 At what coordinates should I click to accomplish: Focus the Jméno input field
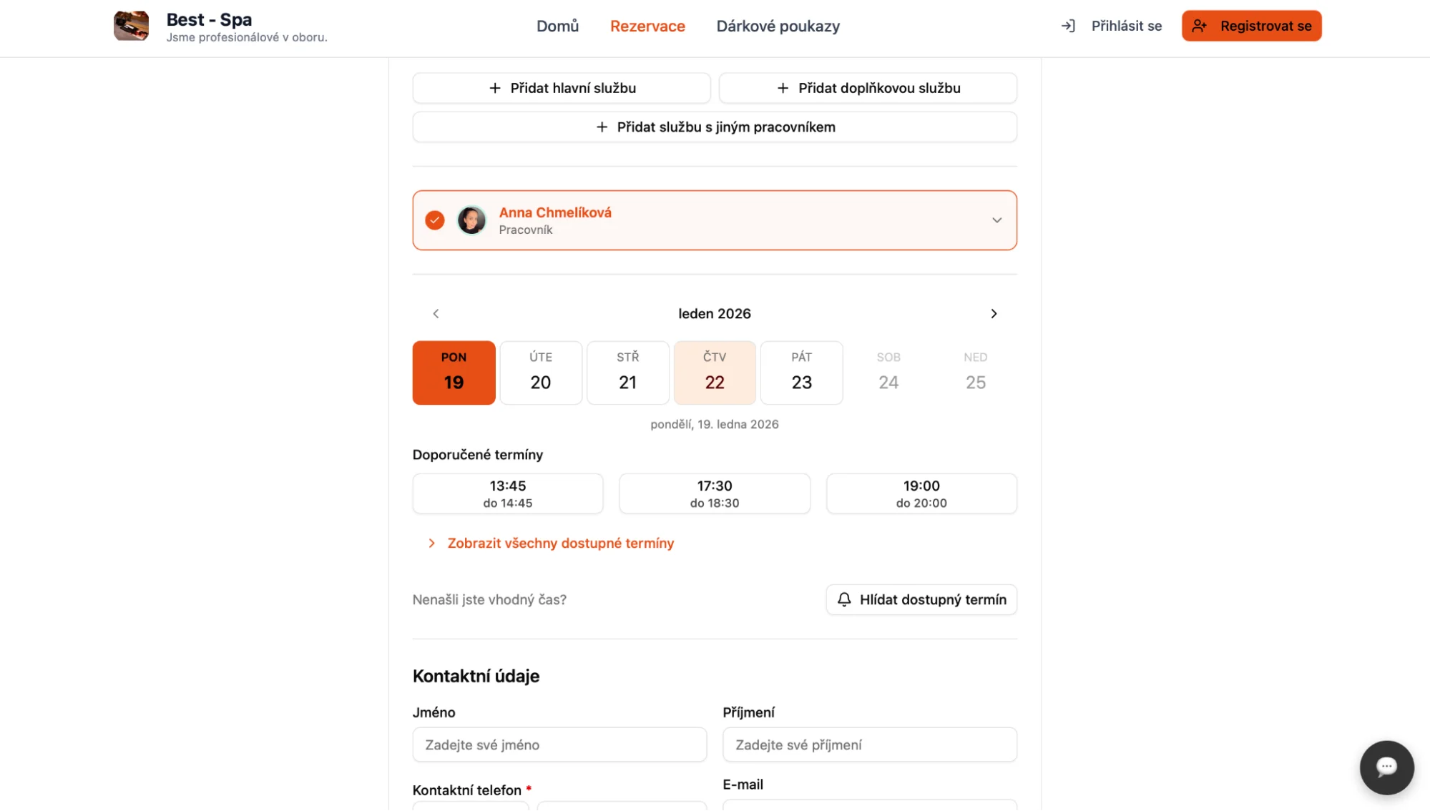(x=559, y=744)
